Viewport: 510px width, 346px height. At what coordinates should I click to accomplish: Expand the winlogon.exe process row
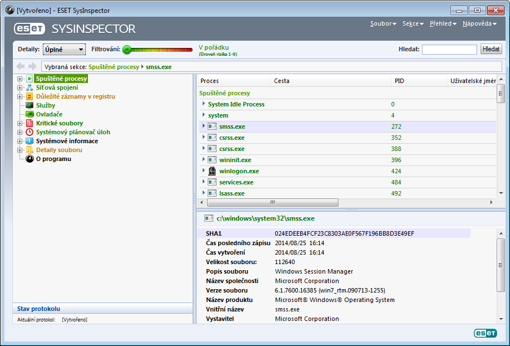(x=204, y=170)
